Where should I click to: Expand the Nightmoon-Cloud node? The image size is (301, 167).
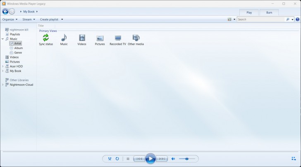(x=2, y=85)
